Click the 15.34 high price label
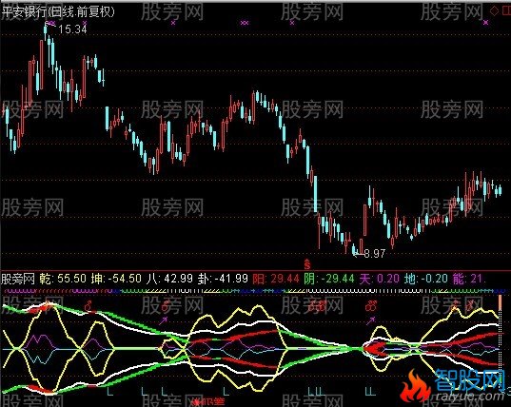 coord(72,29)
